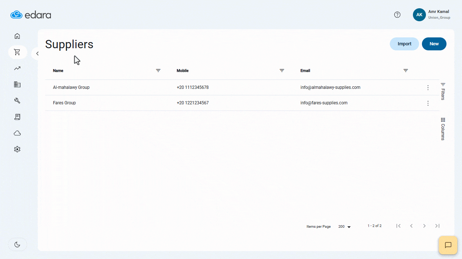Open the settings gear icon

17,149
